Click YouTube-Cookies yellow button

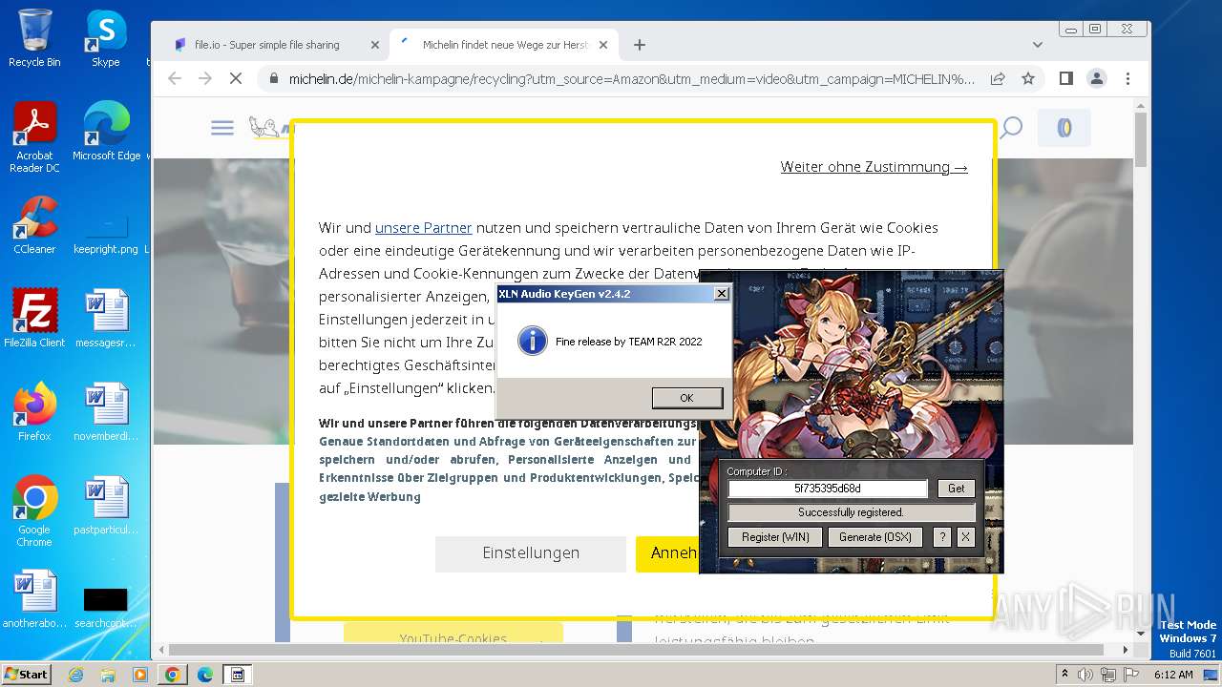[x=453, y=634]
